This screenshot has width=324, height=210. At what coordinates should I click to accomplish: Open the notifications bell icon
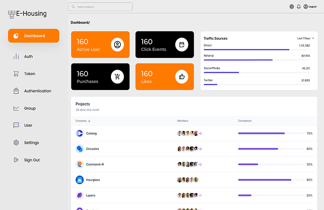[x=299, y=7]
